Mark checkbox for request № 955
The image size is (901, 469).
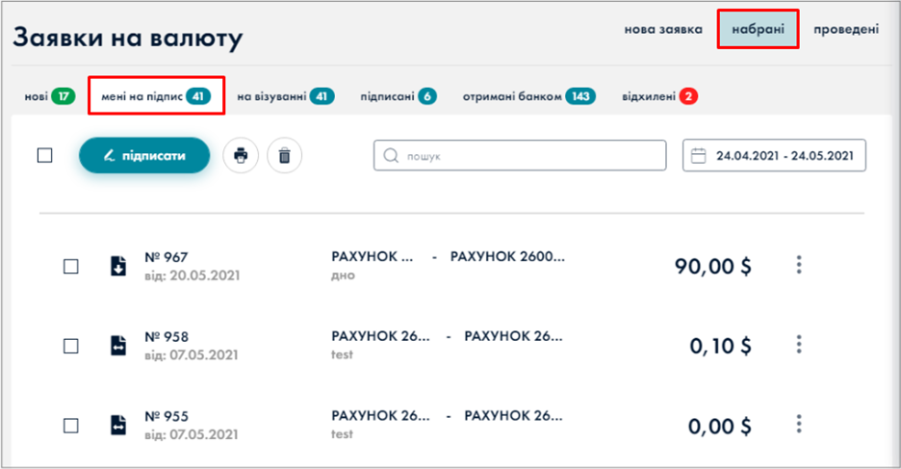(71, 425)
